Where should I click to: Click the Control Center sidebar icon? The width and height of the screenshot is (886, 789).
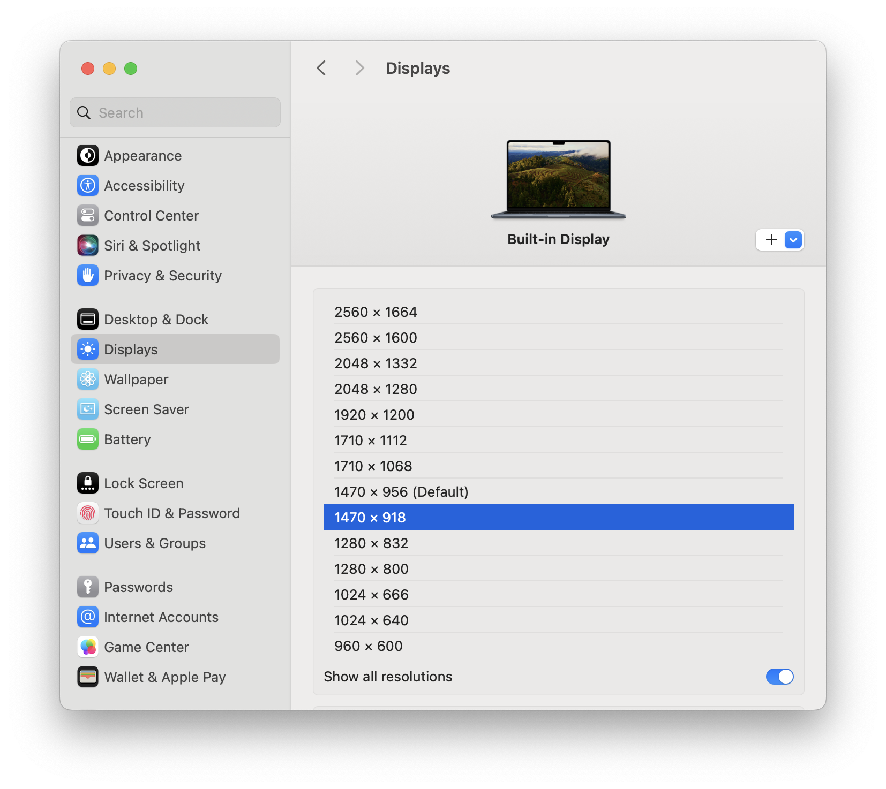[88, 216]
